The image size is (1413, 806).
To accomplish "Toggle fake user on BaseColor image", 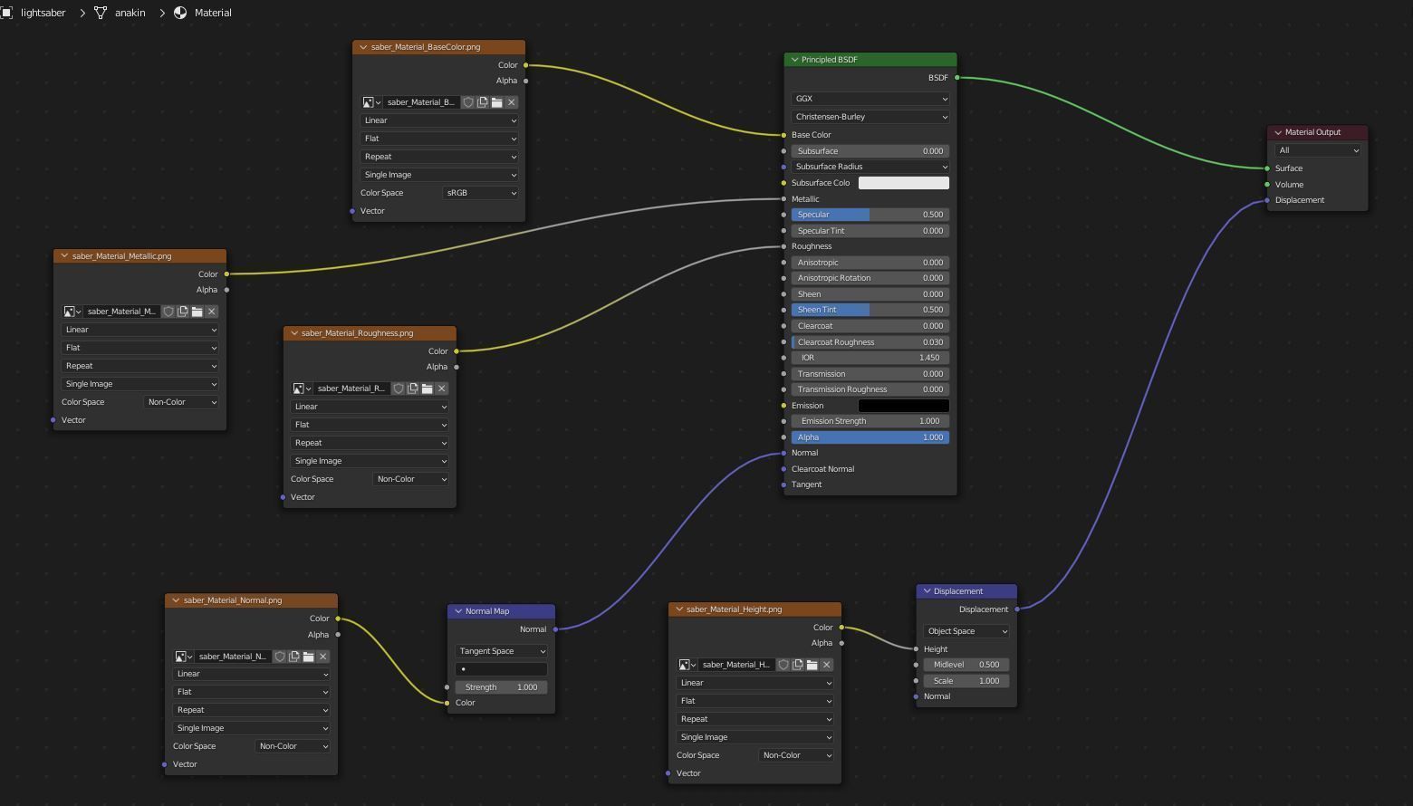I will (x=468, y=102).
